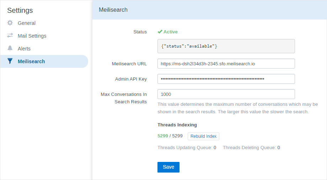Click the Mail Settings arrows icon
Viewport: 327px width, 180px height.
tap(10, 36)
